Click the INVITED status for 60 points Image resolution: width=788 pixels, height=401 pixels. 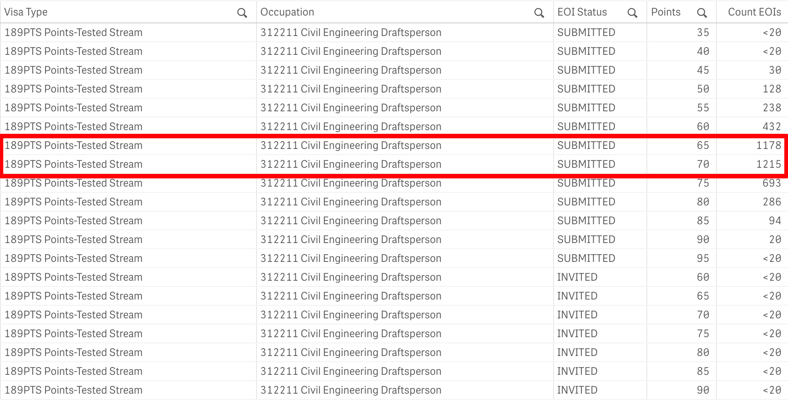pos(577,277)
